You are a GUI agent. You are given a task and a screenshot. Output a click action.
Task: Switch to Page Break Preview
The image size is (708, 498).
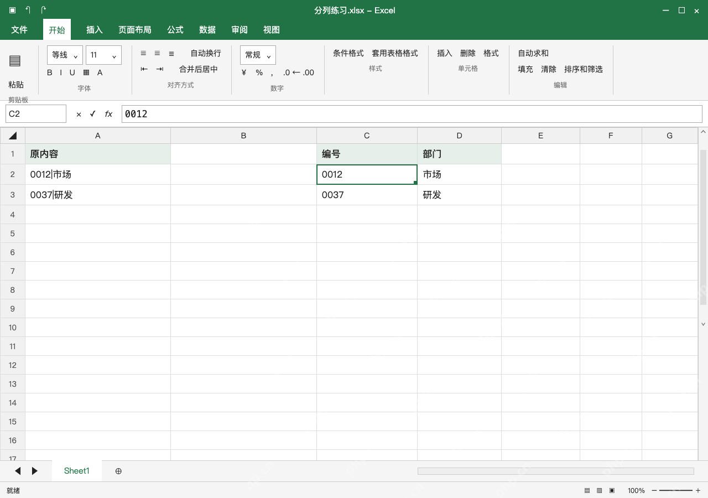(x=612, y=490)
